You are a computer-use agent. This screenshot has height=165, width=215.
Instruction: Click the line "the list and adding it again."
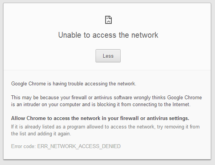pyautogui.click(x=41, y=134)
